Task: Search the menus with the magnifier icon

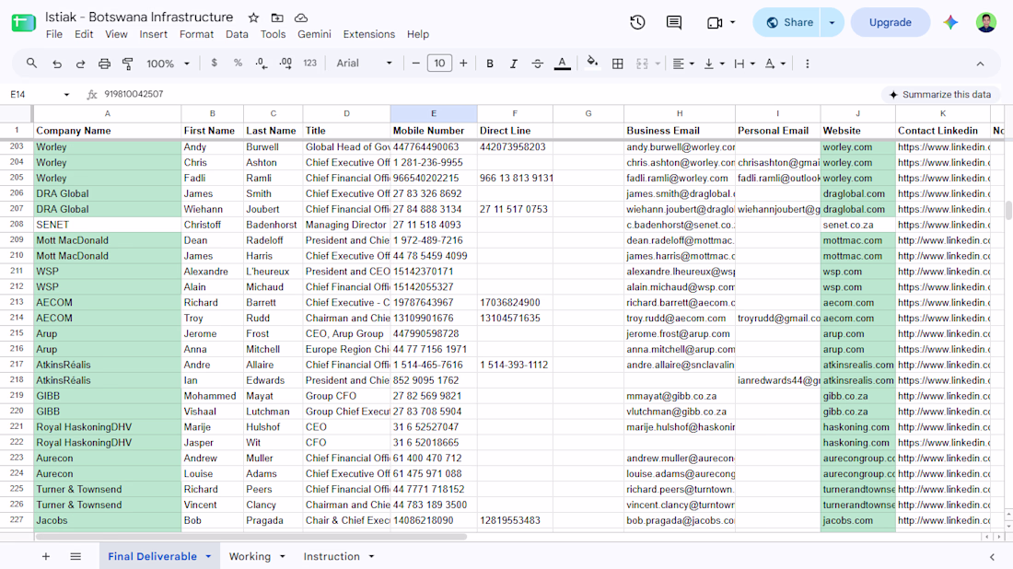Action: click(31, 64)
